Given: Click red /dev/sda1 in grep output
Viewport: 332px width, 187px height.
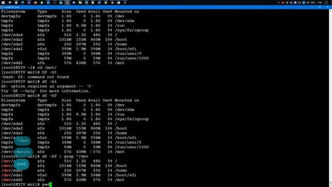Looking at the screenshot, I should 12,175.
